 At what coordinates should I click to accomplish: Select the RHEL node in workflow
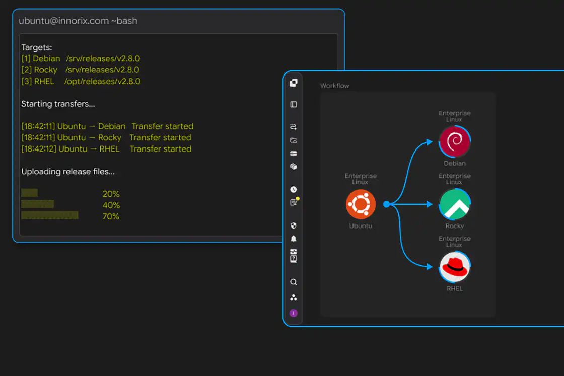point(455,267)
